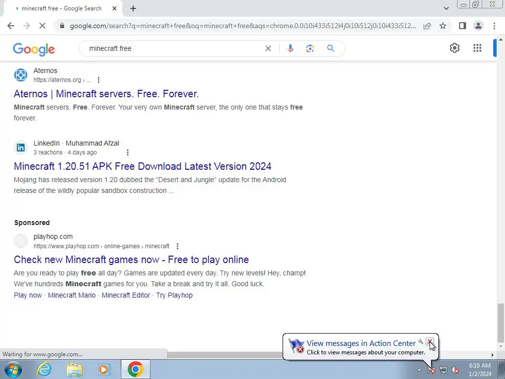Image resolution: width=505 pixels, height=379 pixels.
Task: Open the muted volume tray icon
Action: (455, 370)
